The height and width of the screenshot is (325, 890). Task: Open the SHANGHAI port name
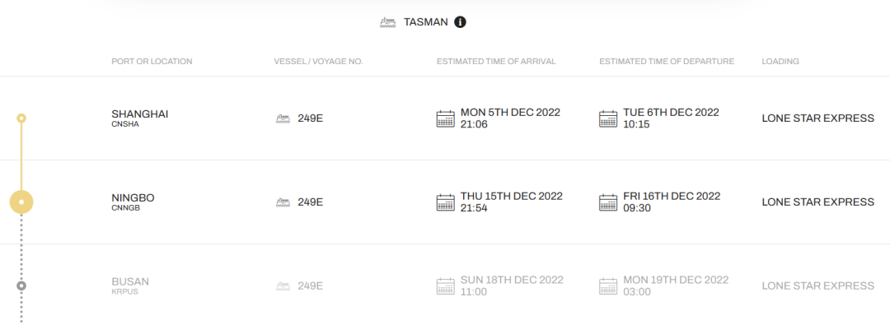(x=139, y=114)
